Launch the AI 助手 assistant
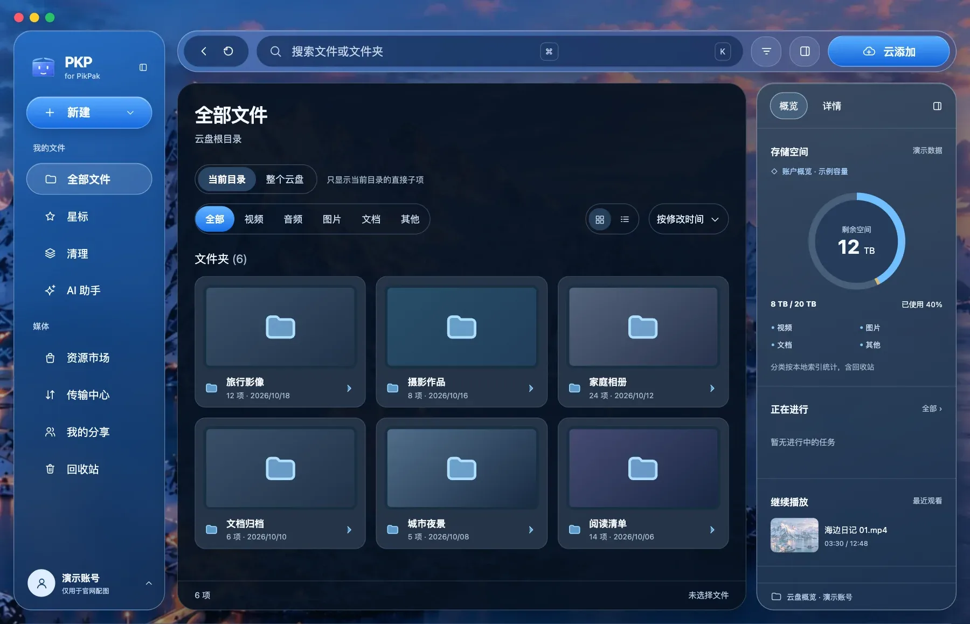Viewport: 970px width, 624px height. pos(89,290)
